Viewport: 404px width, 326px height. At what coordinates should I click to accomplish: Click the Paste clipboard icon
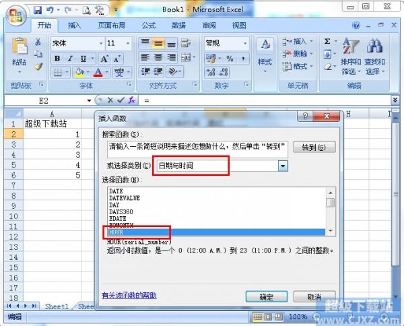[x=20, y=46]
